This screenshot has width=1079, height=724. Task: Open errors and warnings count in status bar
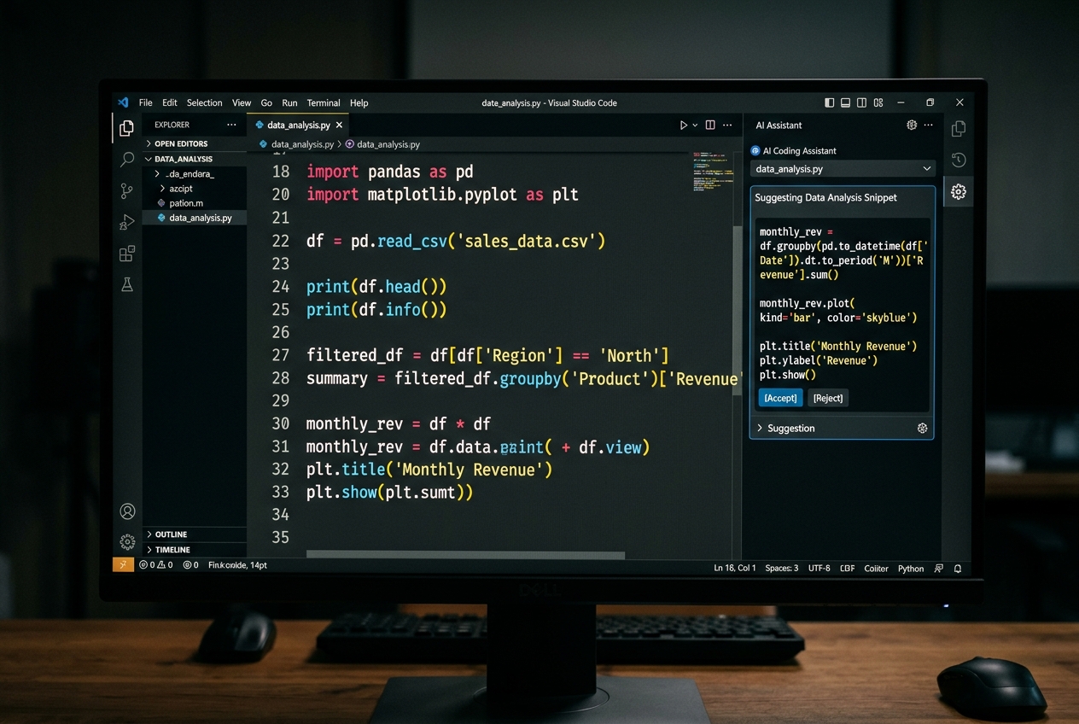coord(156,565)
